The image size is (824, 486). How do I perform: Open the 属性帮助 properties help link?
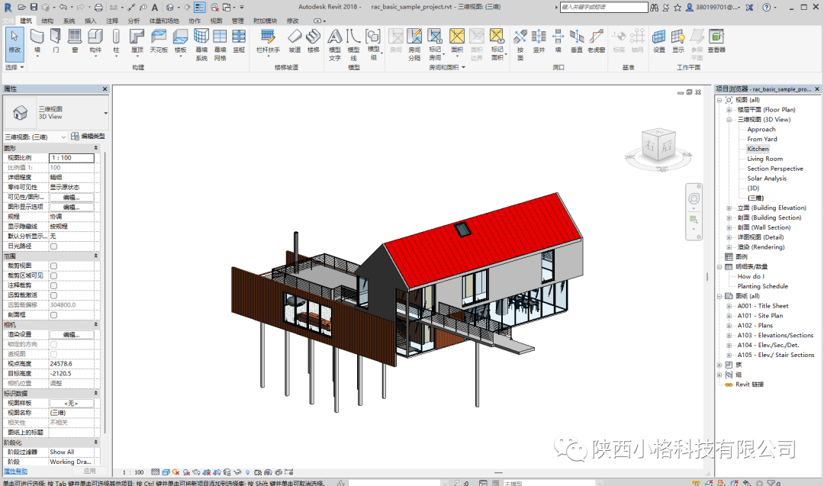[15, 472]
